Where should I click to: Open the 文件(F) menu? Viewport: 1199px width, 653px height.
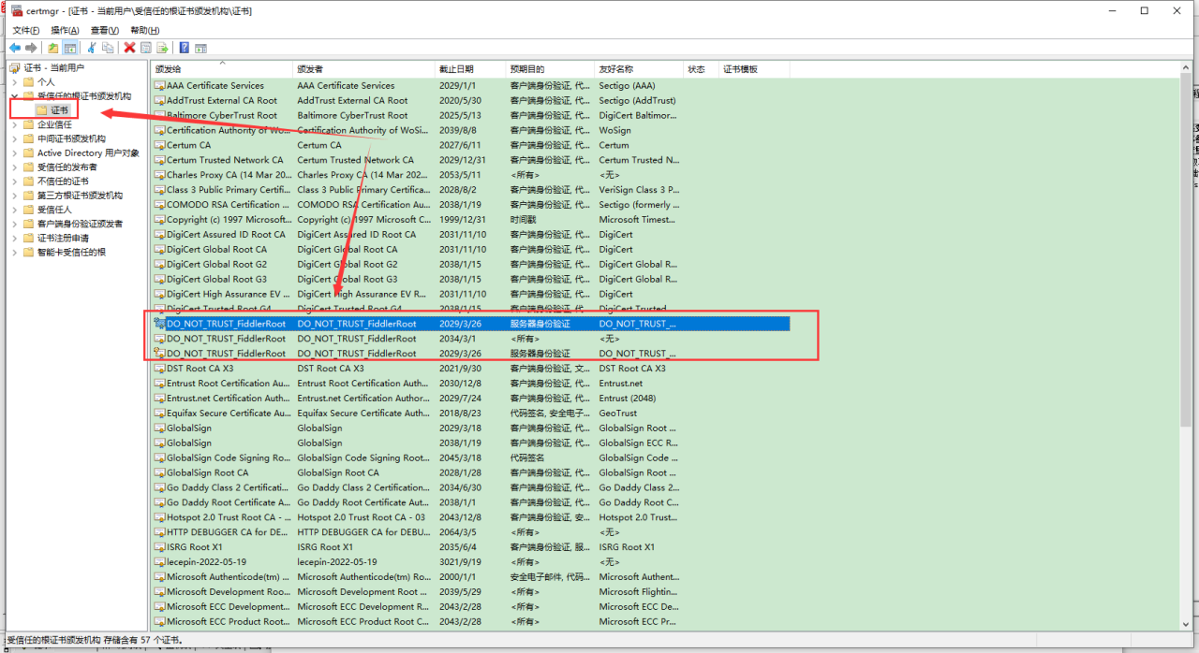(x=26, y=30)
